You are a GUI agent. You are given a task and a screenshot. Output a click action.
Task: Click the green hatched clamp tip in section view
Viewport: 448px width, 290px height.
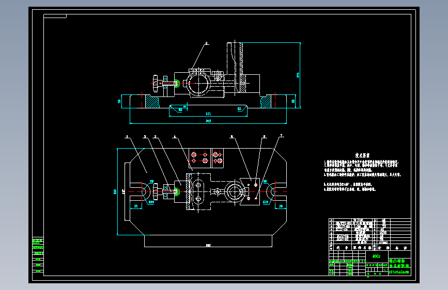pos(177,84)
